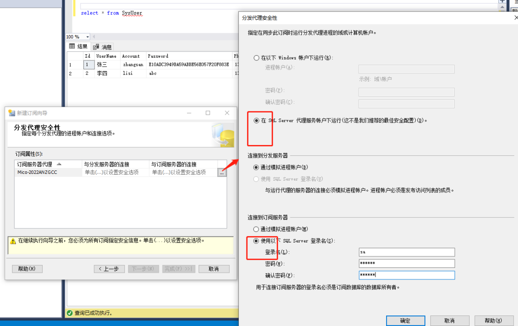This screenshot has height=326, width=518.
Task: Choose distributor connection via impersonated process account
Action: 256,167
